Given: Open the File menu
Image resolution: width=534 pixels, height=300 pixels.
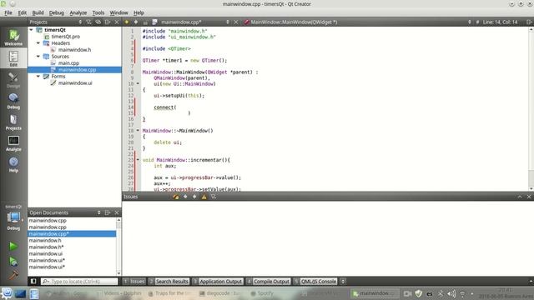Looking at the screenshot, I should tap(8, 12).
